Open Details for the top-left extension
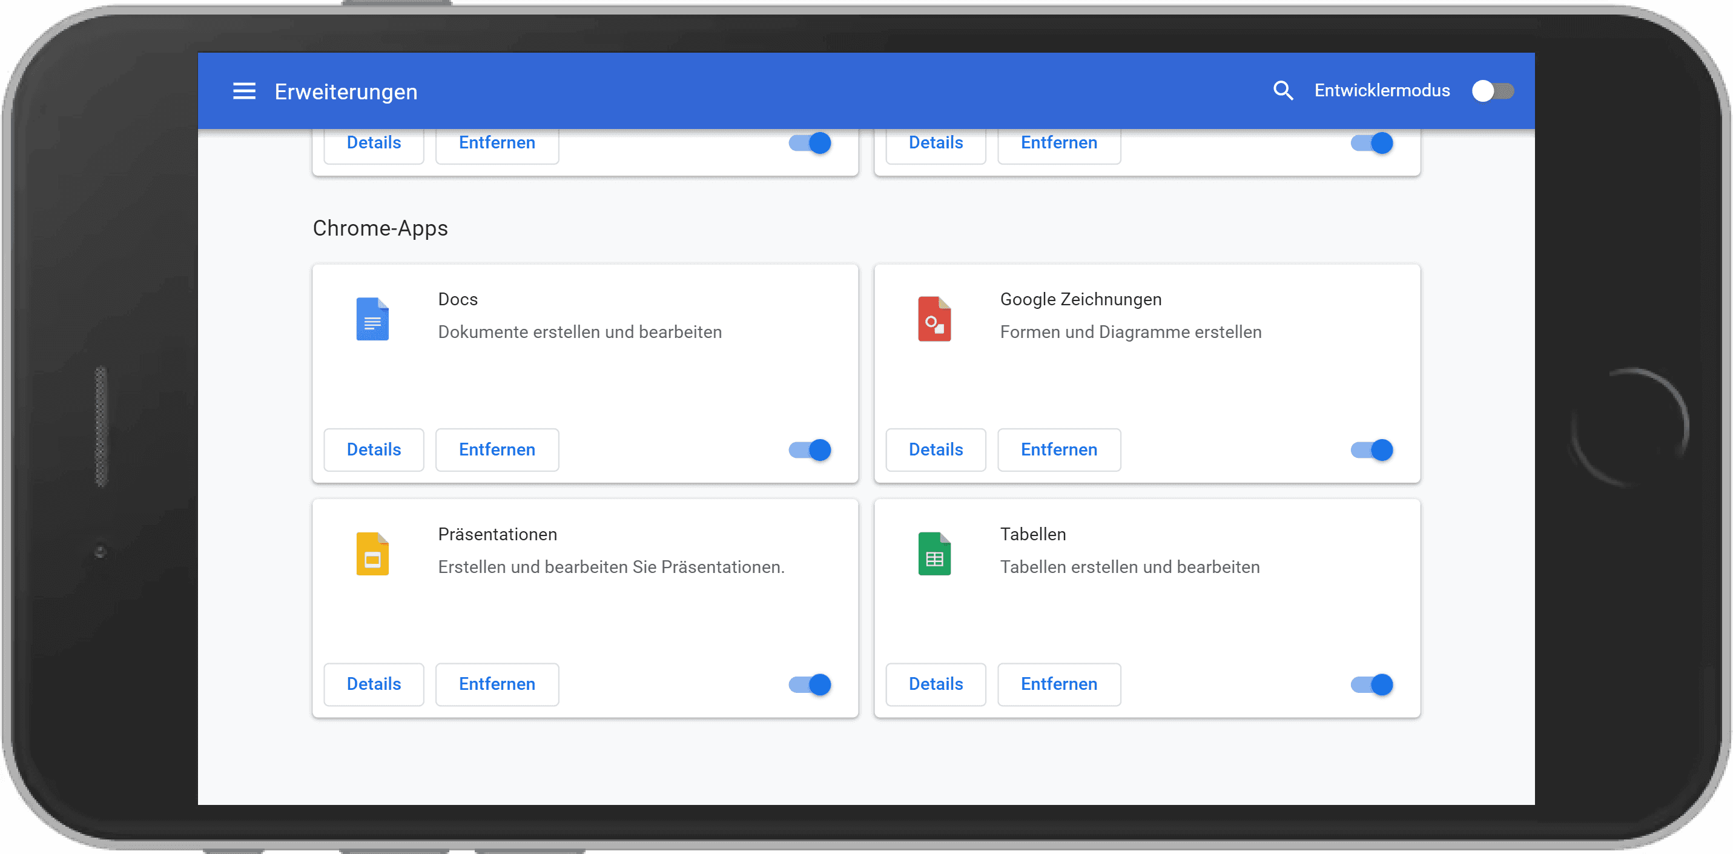The width and height of the screenshot is (1733, 854). (374, 142)
